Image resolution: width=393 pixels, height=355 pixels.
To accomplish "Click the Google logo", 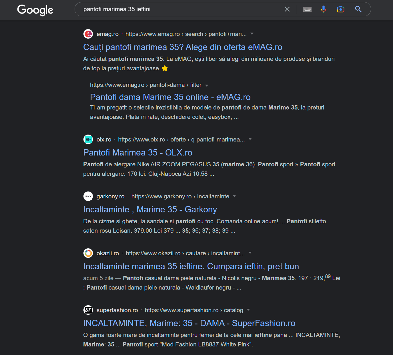I will [35, 10].
